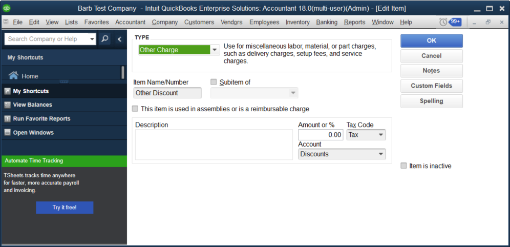The image size is (510, 247).
Task: Click the My Shortcuts section icon
Action: (x=8, y=91)
